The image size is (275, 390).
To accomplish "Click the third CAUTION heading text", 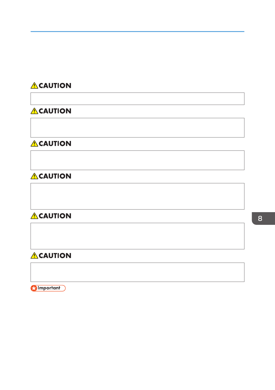I will pyautogui.click(x=55, y=144).
